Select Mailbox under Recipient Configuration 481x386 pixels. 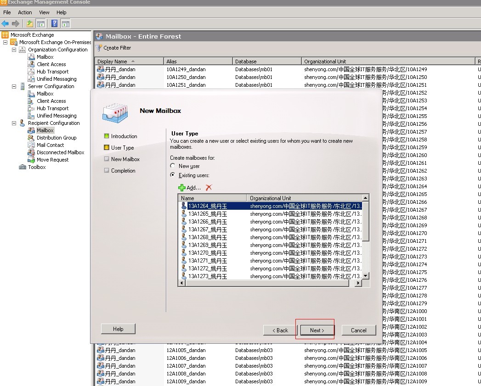pyautogui.click(x=45, y=130)
